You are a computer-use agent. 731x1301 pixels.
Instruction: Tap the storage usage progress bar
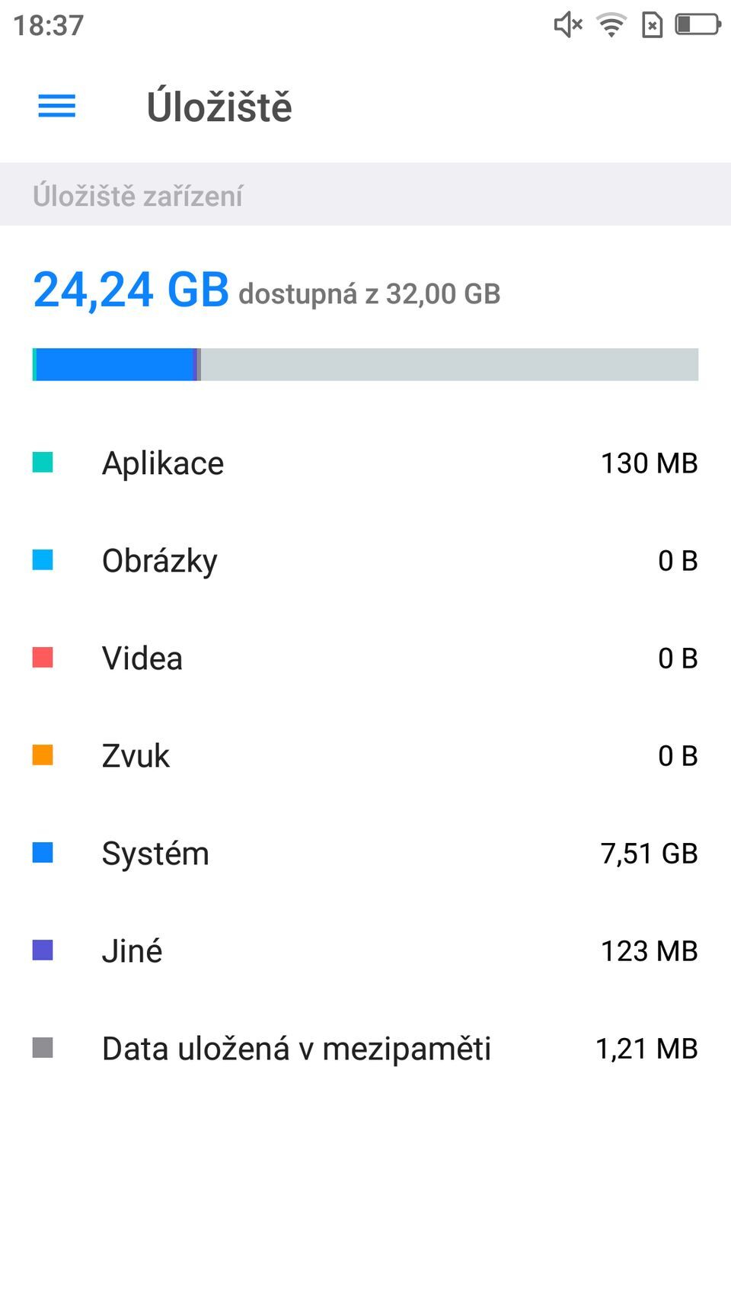pos(365,364)
